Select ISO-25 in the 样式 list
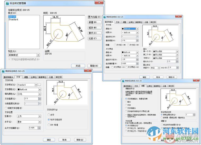This screenshot has width=201, height=145. 12,17
